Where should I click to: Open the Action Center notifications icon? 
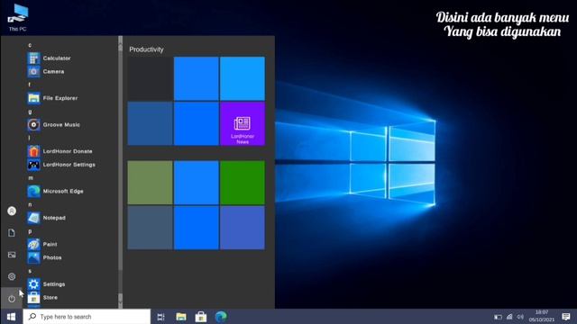[566, 316]
